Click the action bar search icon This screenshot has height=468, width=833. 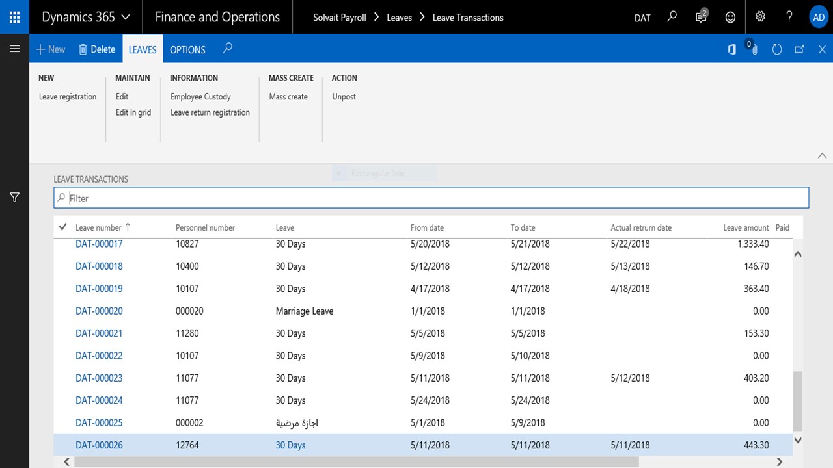point(227,49)
